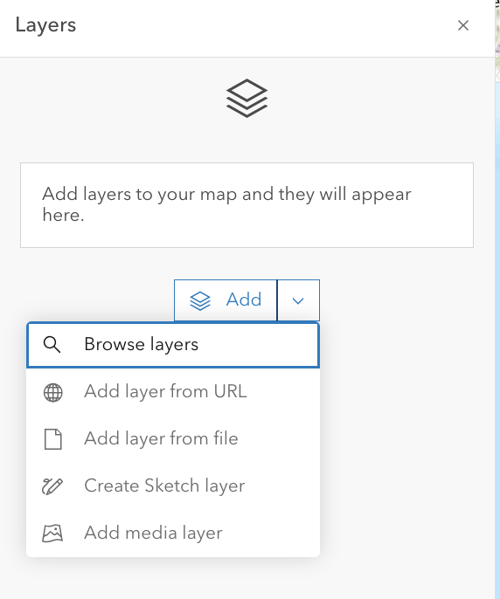
Task: Click the picture icon for media layer
Action: [x=52, y=533]
